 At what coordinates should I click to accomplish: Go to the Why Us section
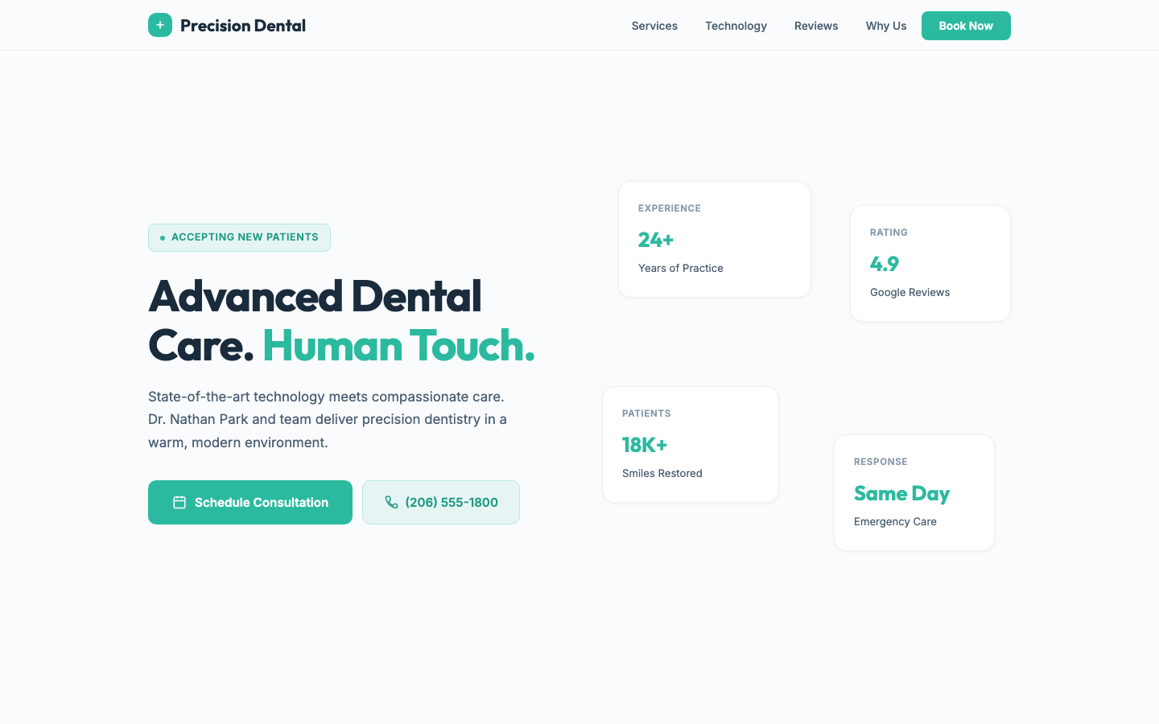(886, 26)
